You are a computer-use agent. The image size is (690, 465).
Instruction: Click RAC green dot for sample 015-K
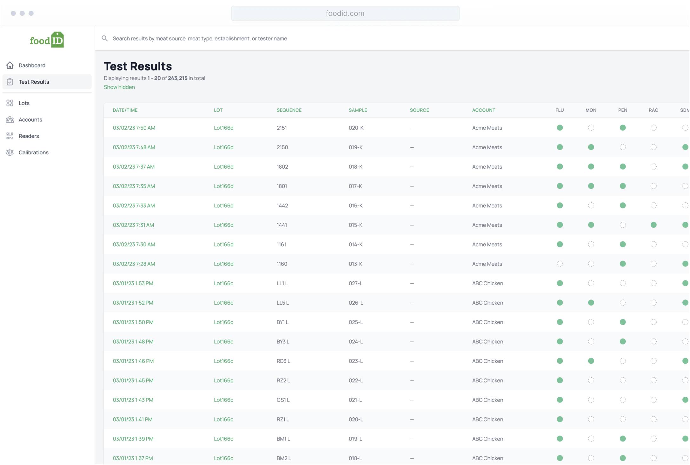(654, 225)
